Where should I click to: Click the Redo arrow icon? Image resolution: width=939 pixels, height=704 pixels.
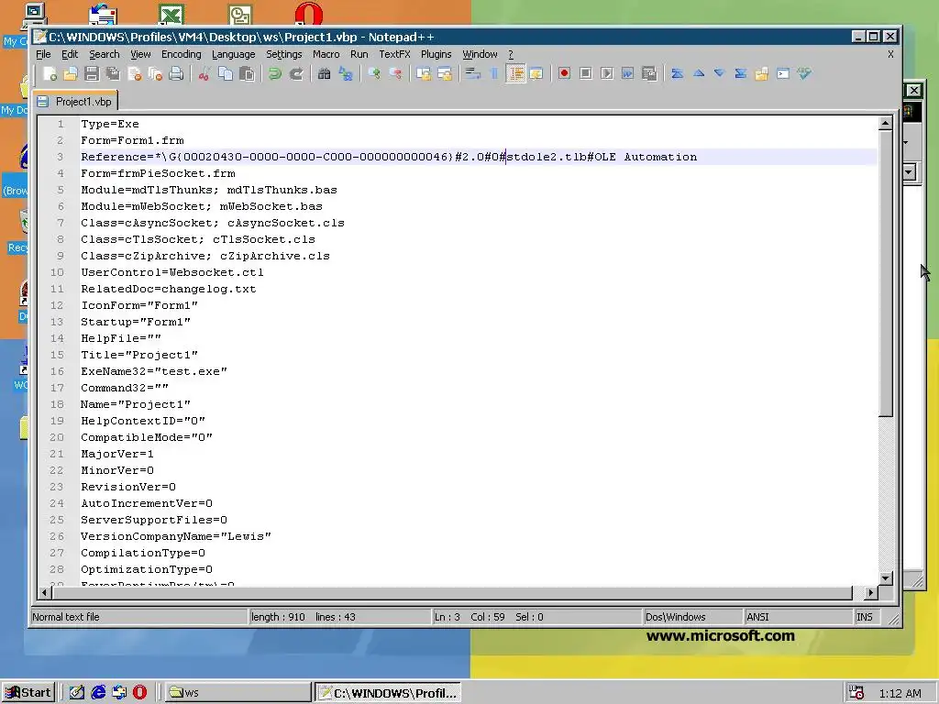point(296,73)
